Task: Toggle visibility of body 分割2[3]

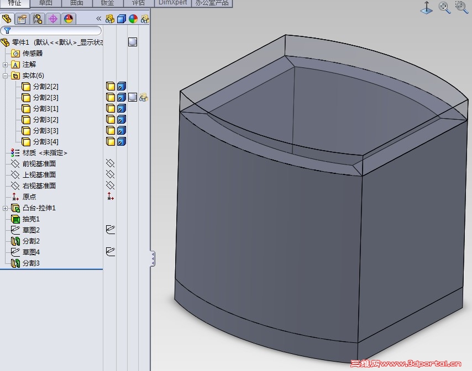Action: (111, 97)
